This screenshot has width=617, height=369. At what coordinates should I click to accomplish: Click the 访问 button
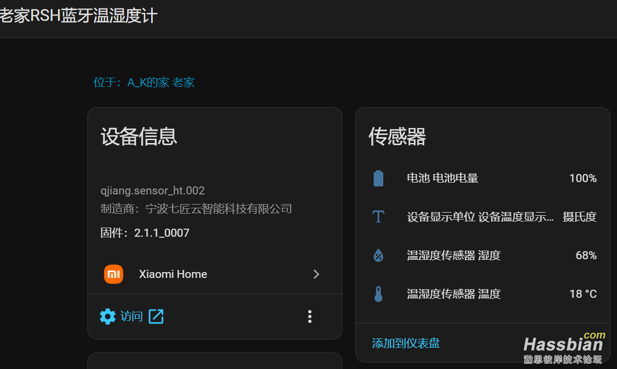point(131,316)
